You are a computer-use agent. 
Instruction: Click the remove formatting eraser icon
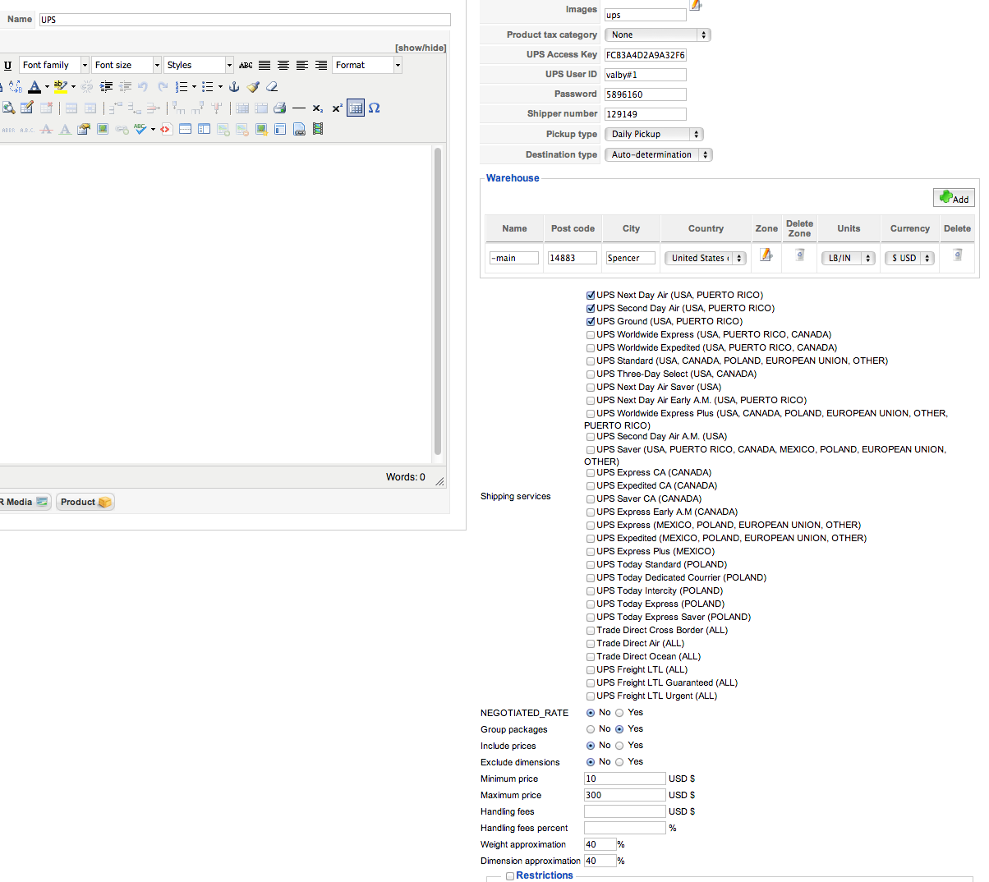click(272, 86)
